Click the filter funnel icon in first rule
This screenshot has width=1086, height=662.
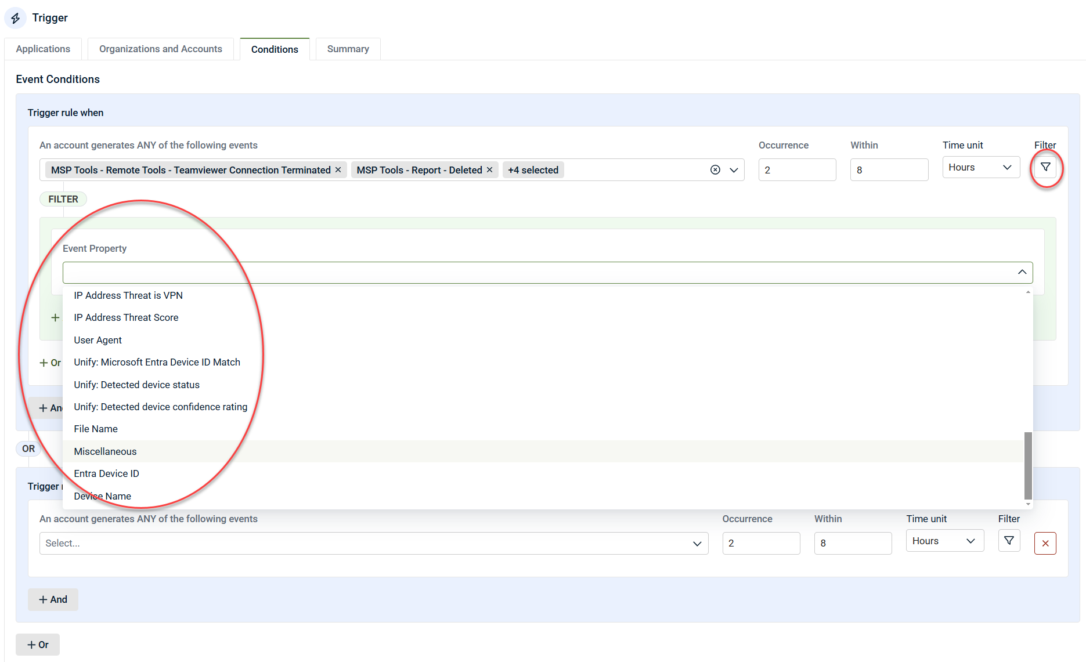coord(1045,168)
